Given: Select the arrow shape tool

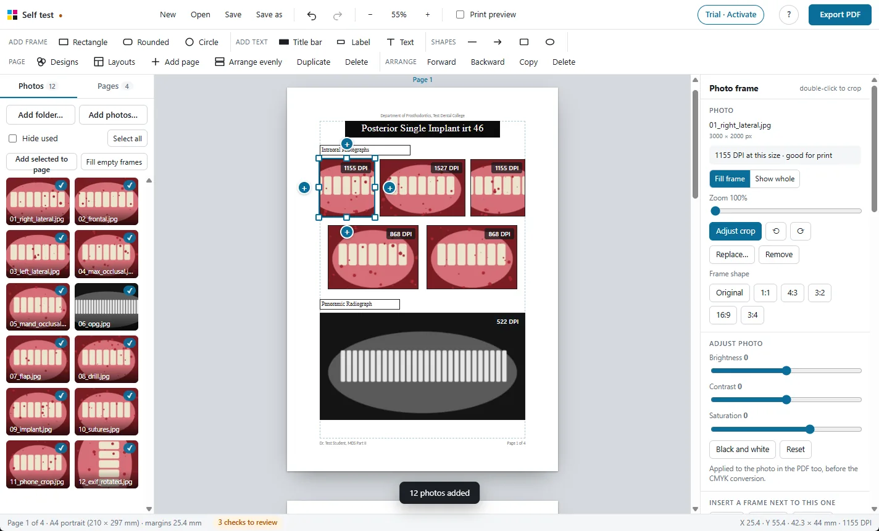Looking at the screenshot, I should pyautogui.click(x=498, y=42).
